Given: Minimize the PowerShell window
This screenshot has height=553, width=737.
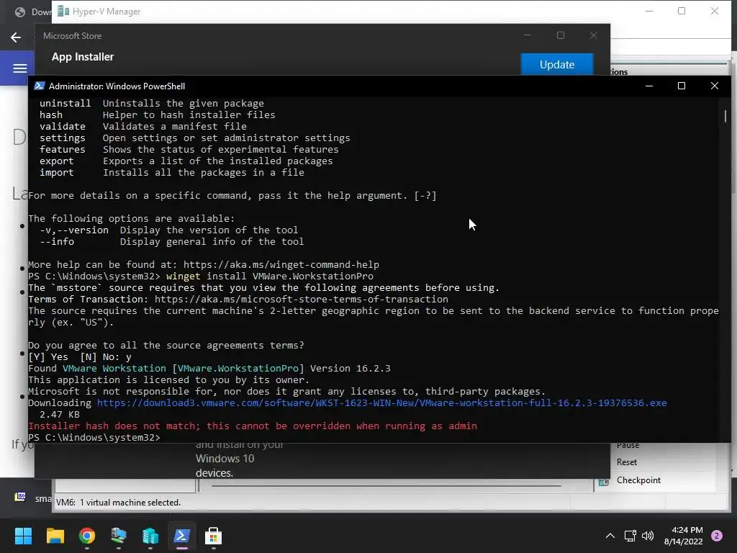Looking at the screenshot, I should pyautogui.click(x=649, y=86).
